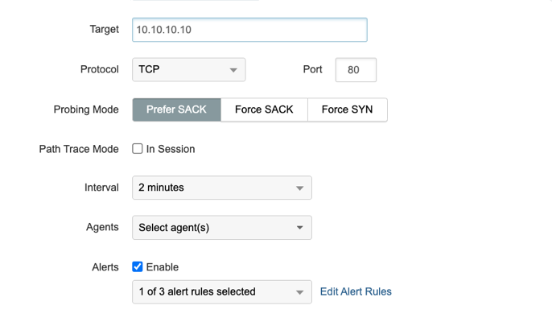552x322 pixels.
Task: Select the Prefer SACK probing mode
Action: [x=177, y=109]
